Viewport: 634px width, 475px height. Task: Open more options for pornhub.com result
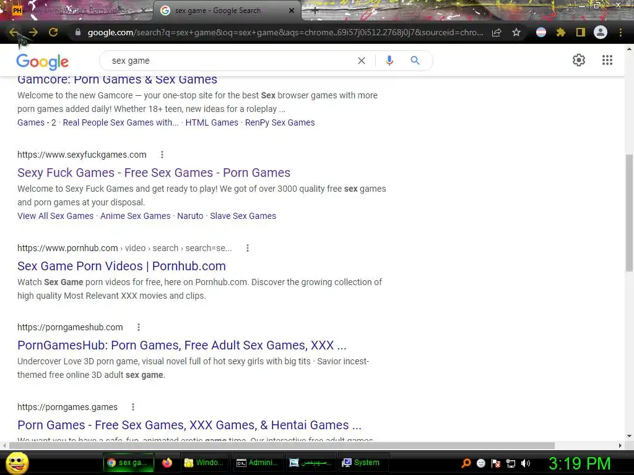coord(248,248)
